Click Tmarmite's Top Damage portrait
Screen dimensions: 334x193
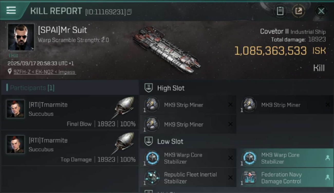click(15, 145)
